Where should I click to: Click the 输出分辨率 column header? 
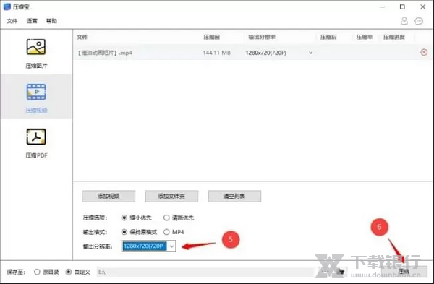coord(262,37)
